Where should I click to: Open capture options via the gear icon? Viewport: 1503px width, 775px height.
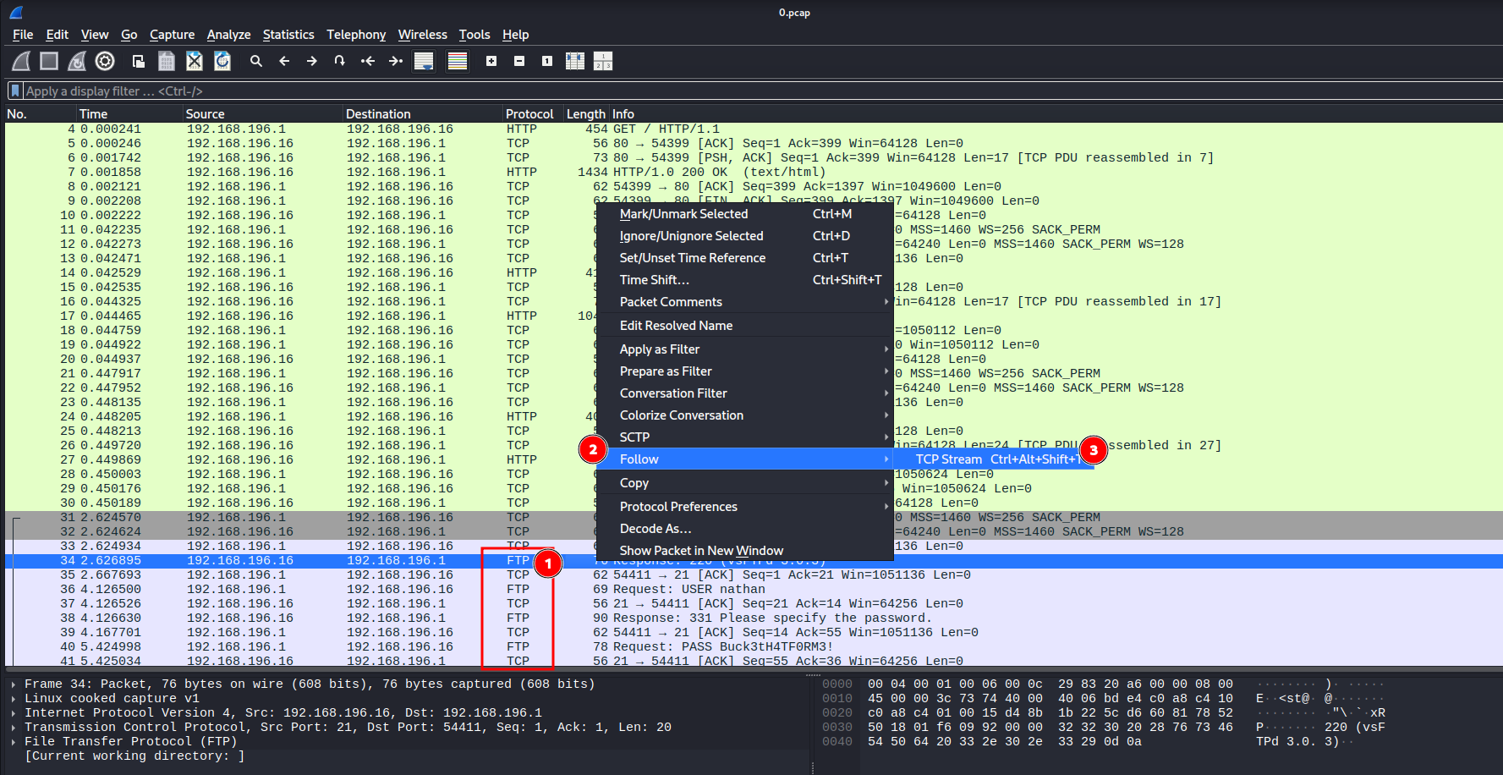pyautogui.click(x=105, y=60)
